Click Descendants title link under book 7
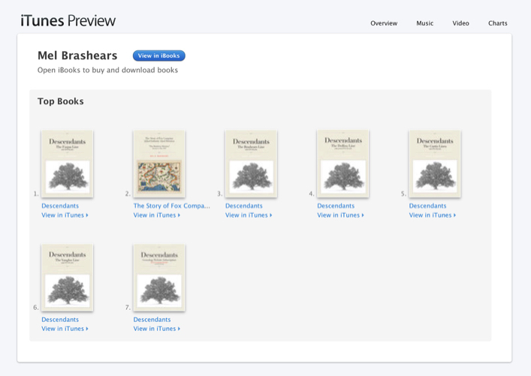Viewport: 531px width, 376px height. [x=152, y=320]
